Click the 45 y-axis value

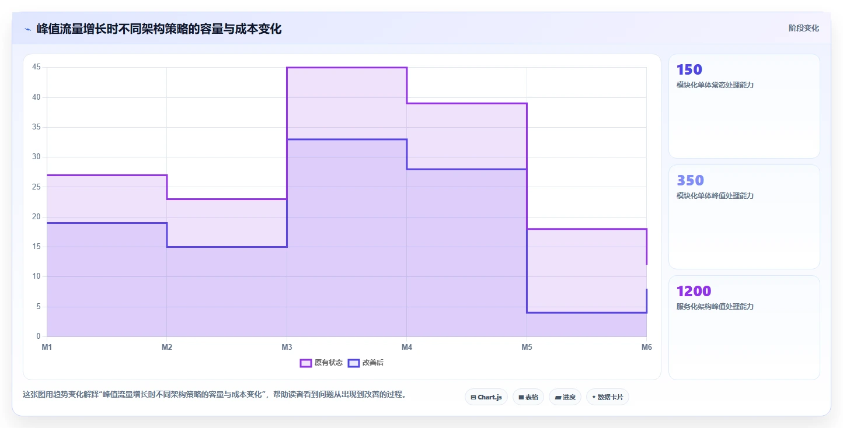click(x=36, y=67)
